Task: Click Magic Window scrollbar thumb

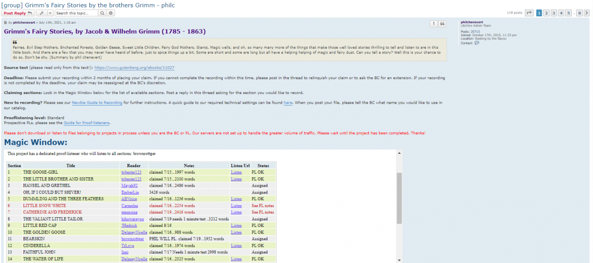Action: 399,198
